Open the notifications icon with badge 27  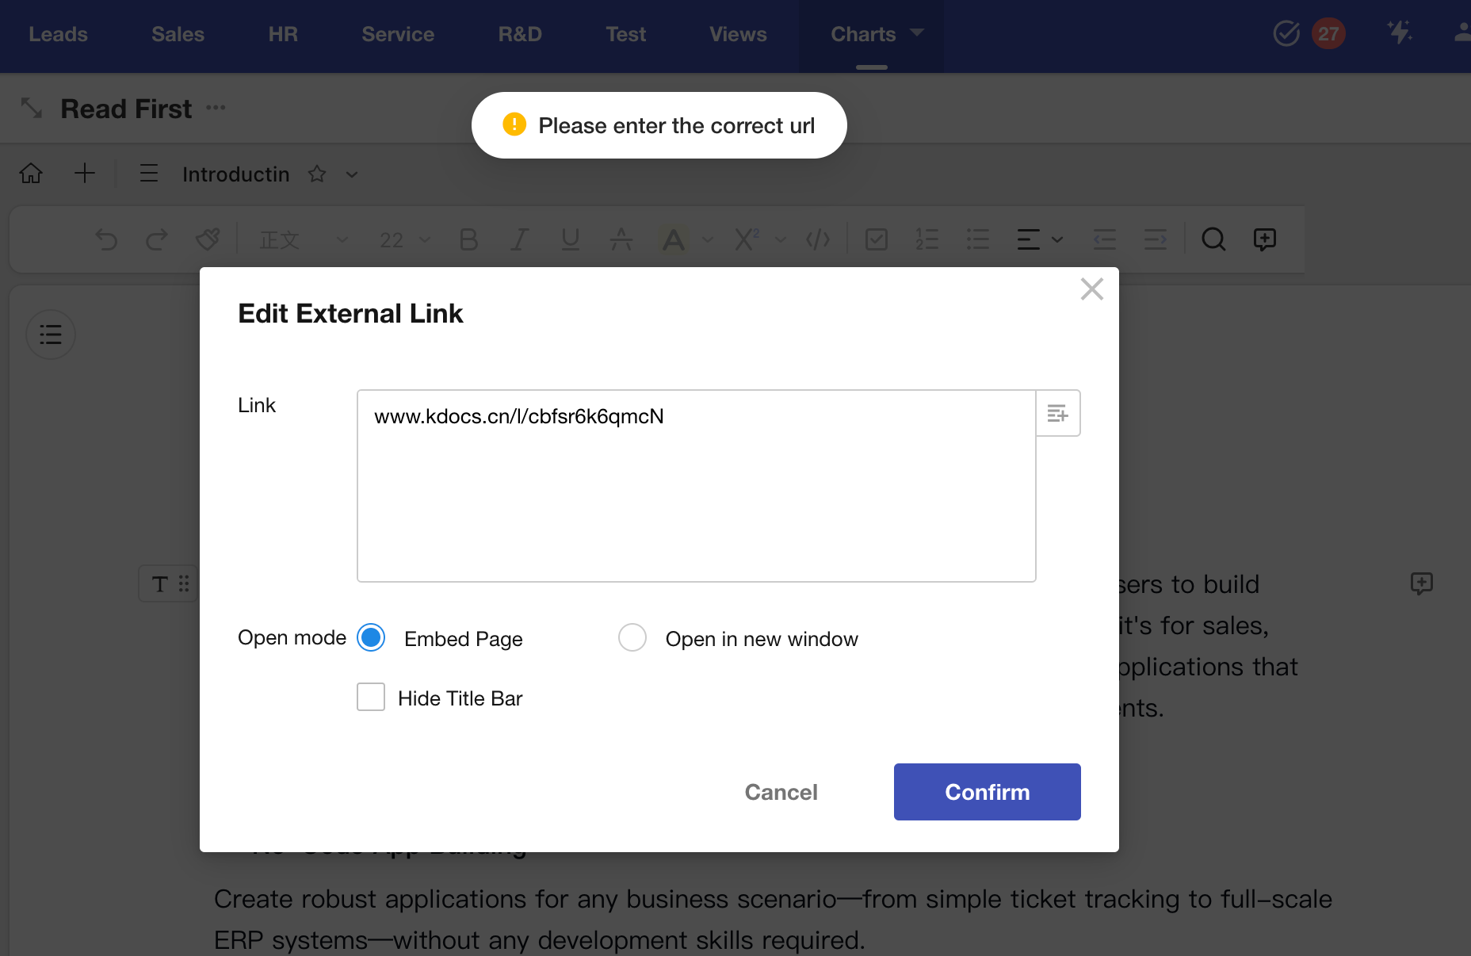tap(1328, 34)
